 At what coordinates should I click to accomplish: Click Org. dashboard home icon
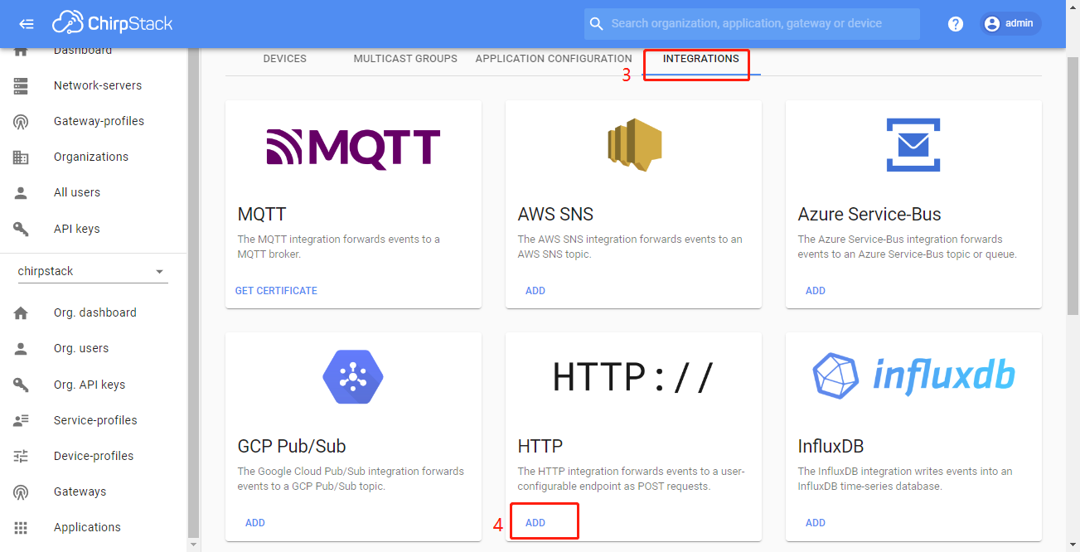point(21,312)
